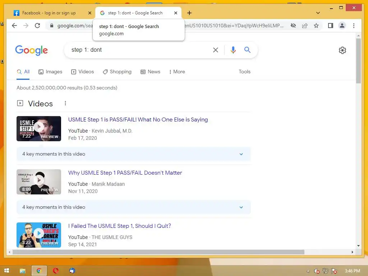The width and height of the screenshot is (368, 276).
Task: Click the scroll down arrow
Action: tap(358, 246)
